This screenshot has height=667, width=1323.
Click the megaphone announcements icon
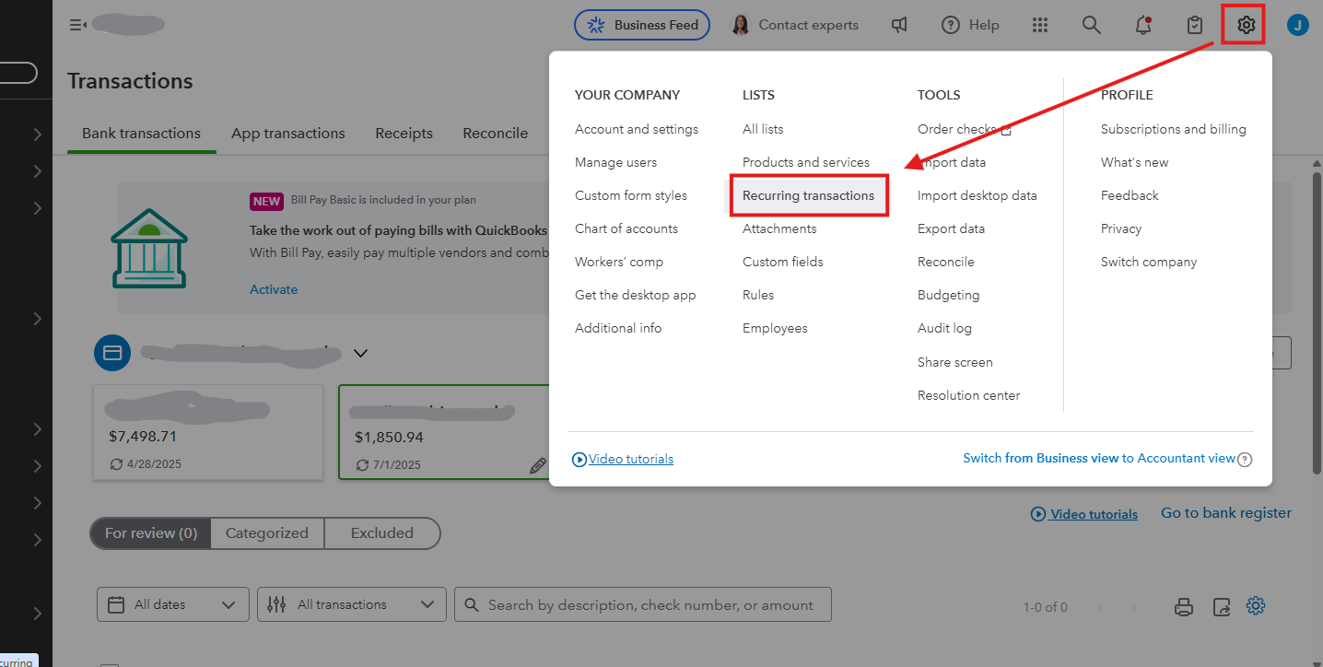click(900, 25)
